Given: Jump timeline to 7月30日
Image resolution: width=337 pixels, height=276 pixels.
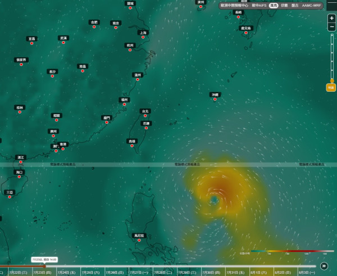Looking at the screenshot, I should 211,273.
